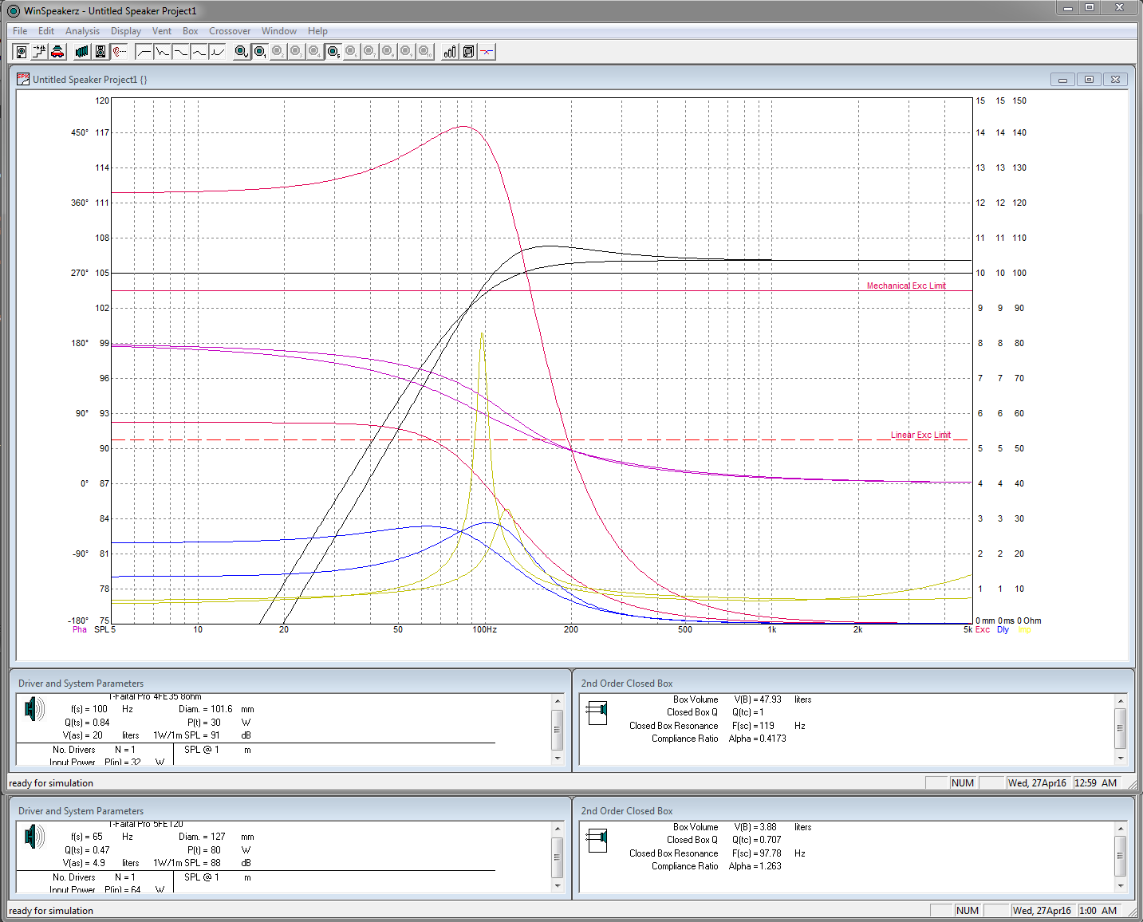Select the high-pass filter curve icon
1143x922 pixels.
[144, 52]
